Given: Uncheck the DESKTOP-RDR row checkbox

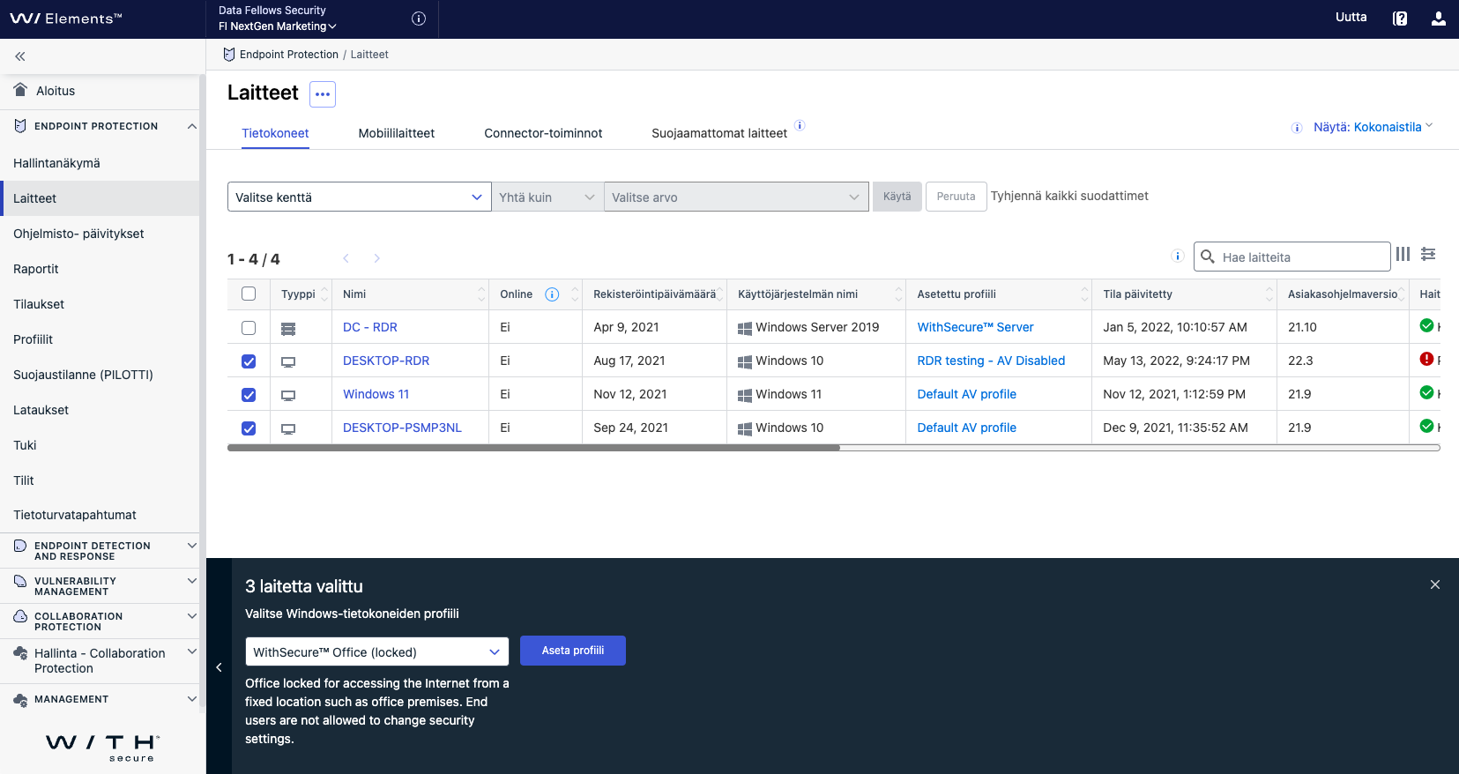Looking at the screenshot, I should 249,361.
